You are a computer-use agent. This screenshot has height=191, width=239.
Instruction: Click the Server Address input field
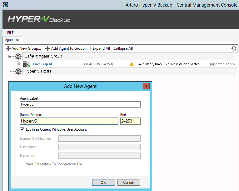click(69, 121)
